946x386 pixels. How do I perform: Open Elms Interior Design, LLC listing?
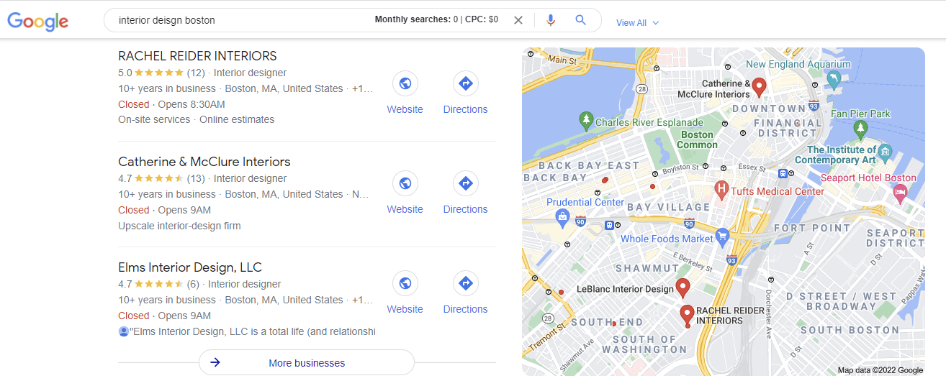[190, 267]
